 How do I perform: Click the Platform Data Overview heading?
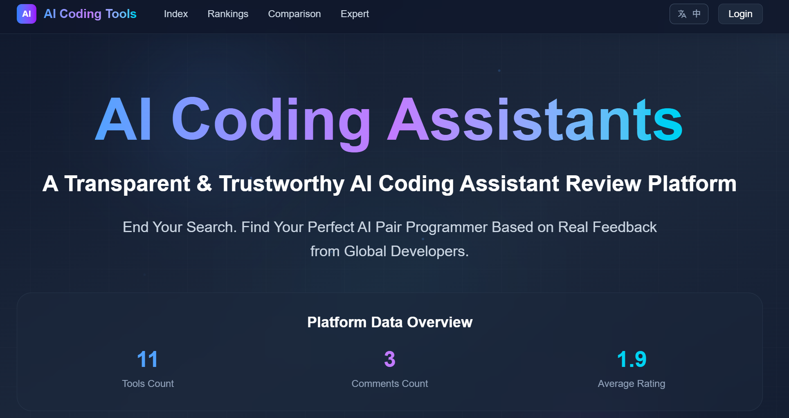tap(389, 322)
